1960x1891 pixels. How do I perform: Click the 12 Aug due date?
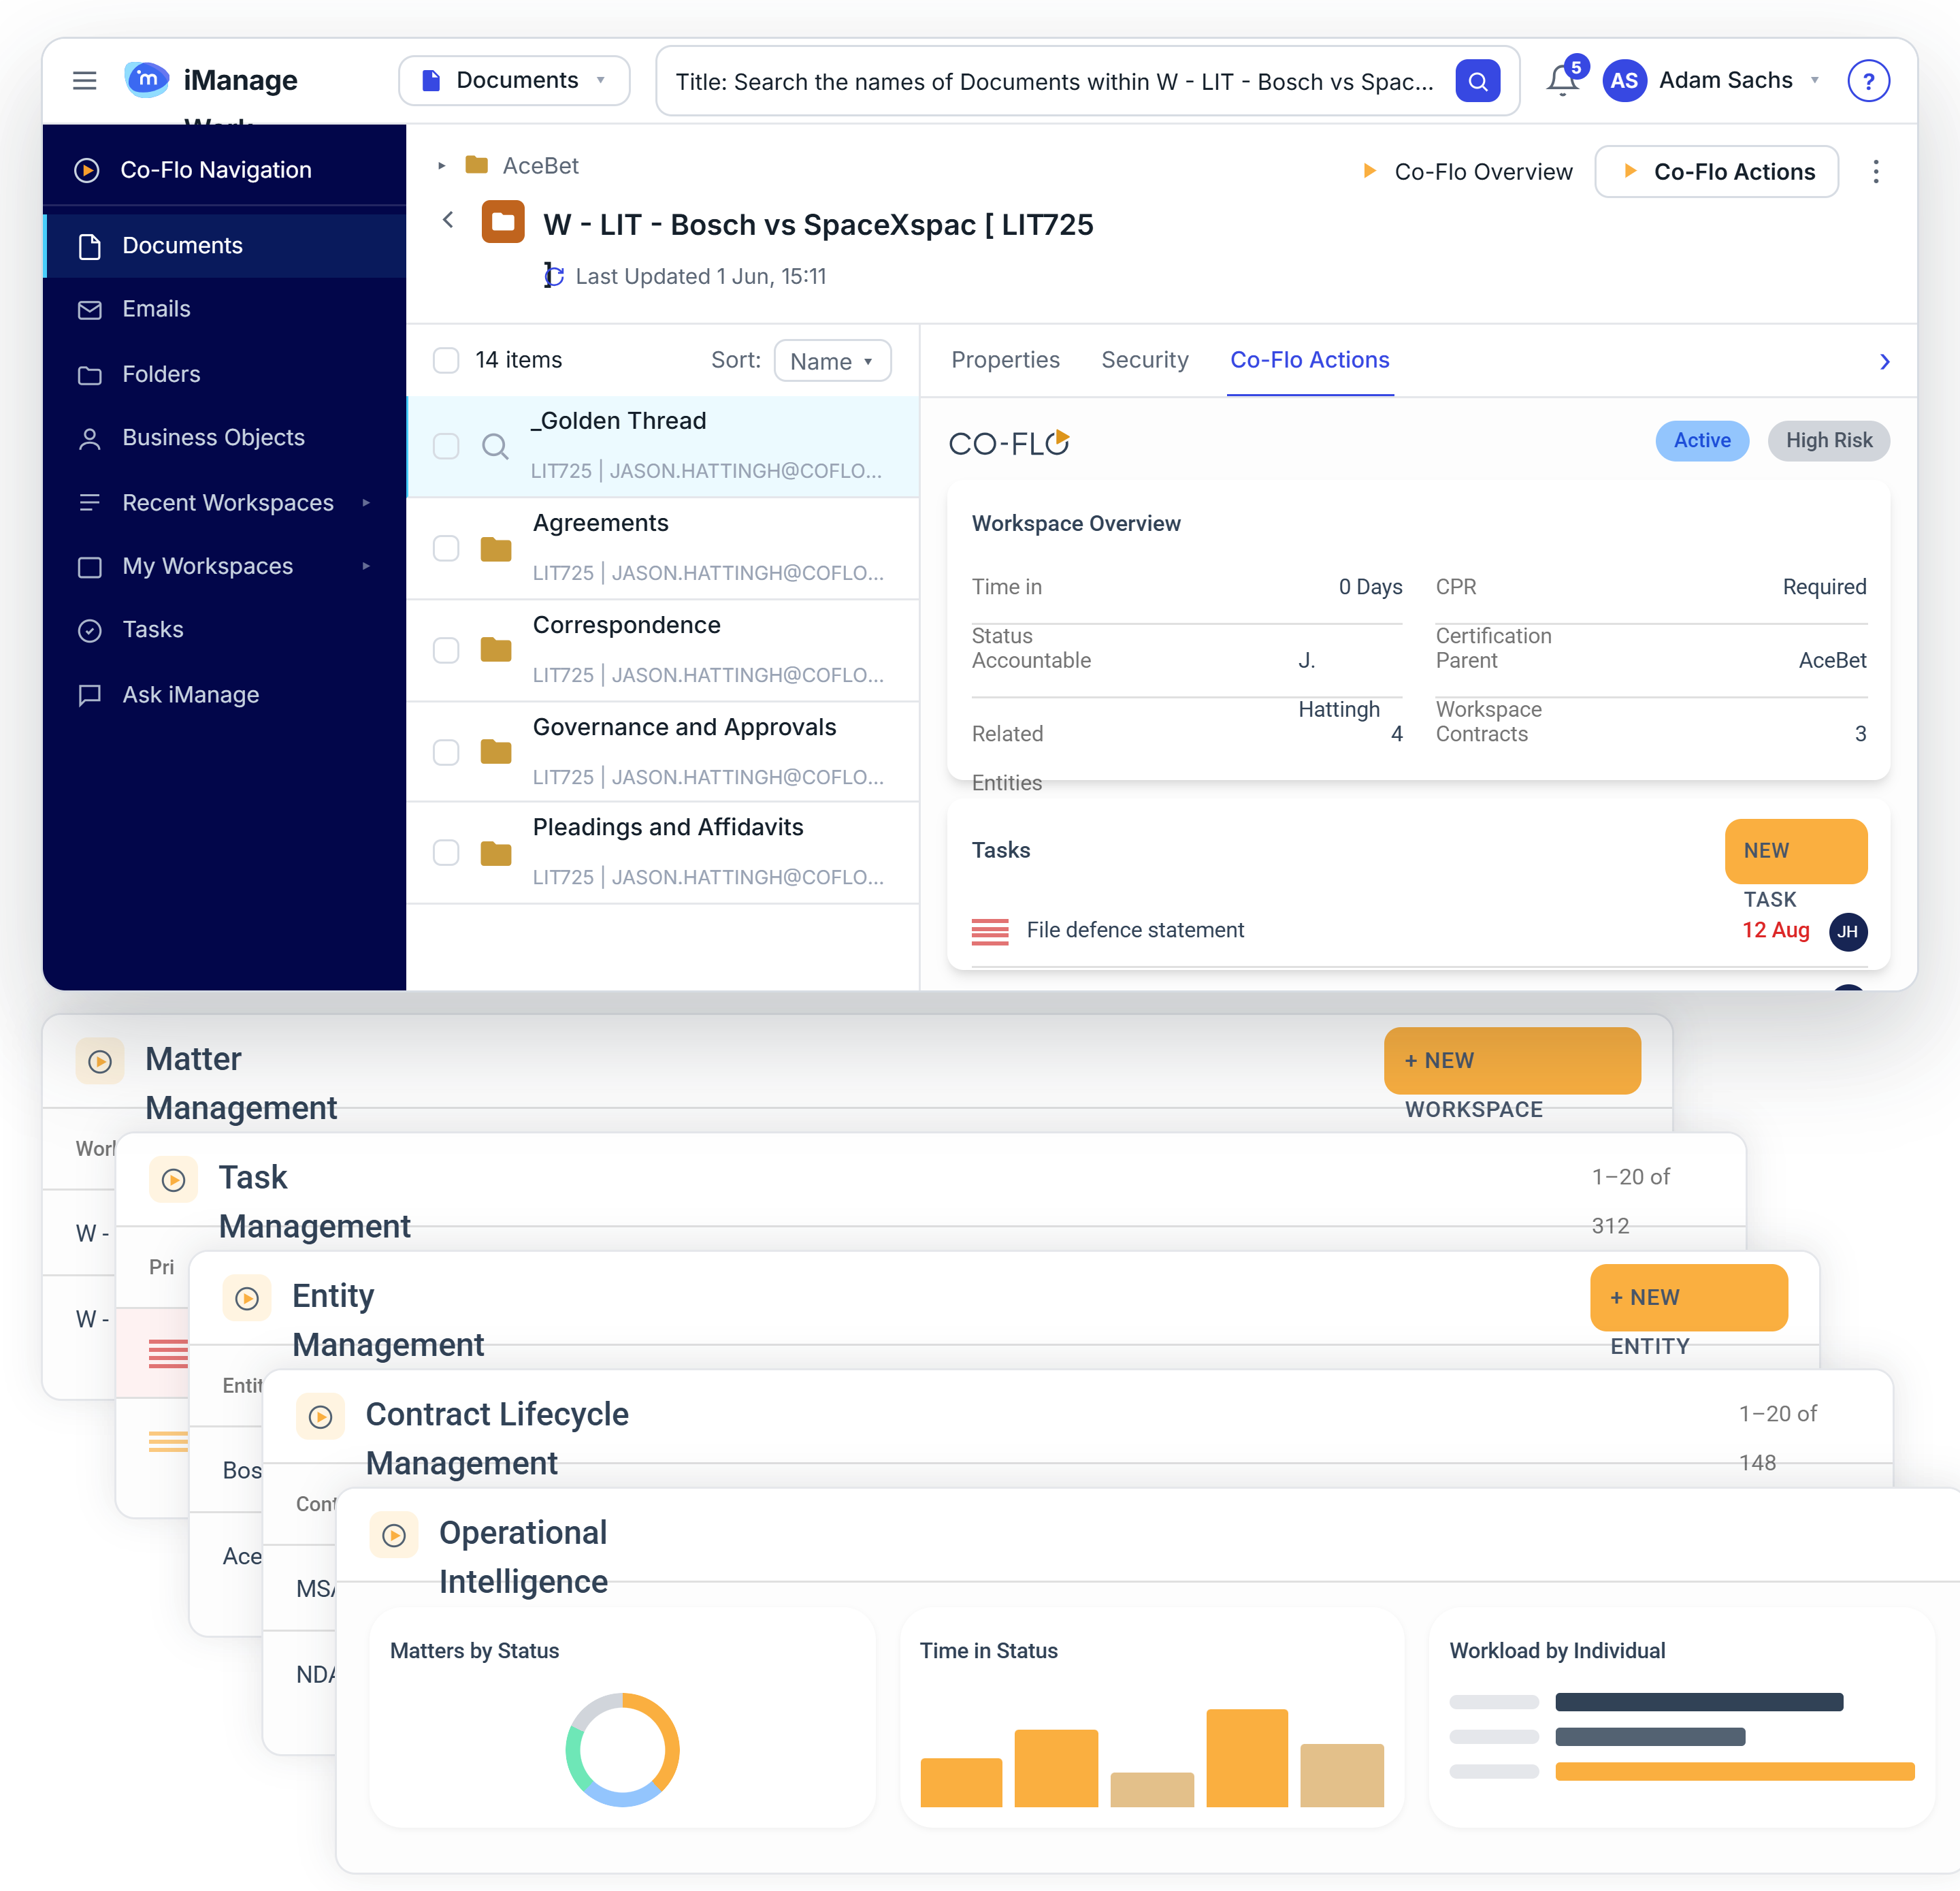tap(1776, 930)
